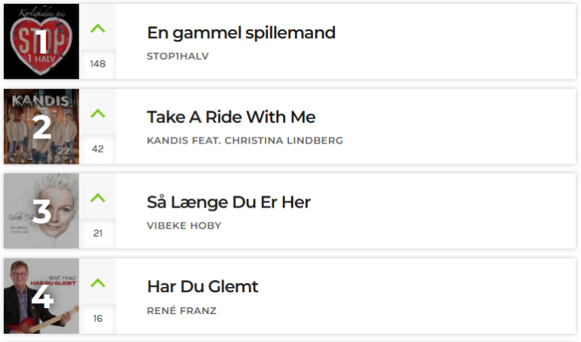The width and height of the screenshot is (581, 342).
Task: Select René Franz album cover image
Action: [41, 296]
